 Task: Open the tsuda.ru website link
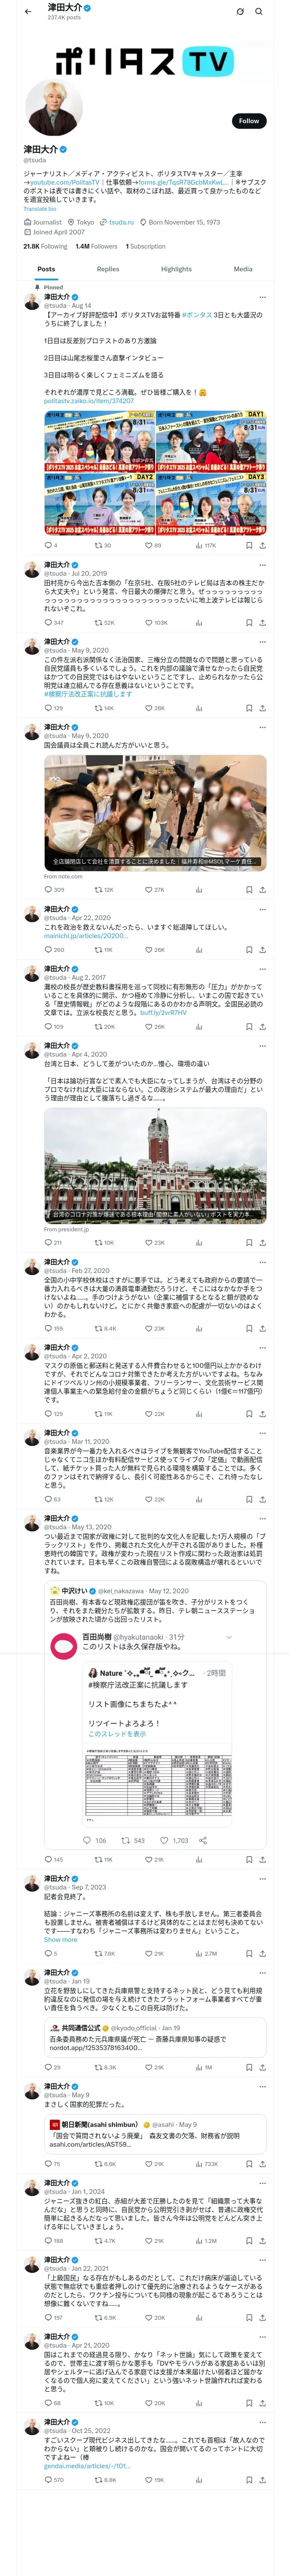click(x=121, y=222)
